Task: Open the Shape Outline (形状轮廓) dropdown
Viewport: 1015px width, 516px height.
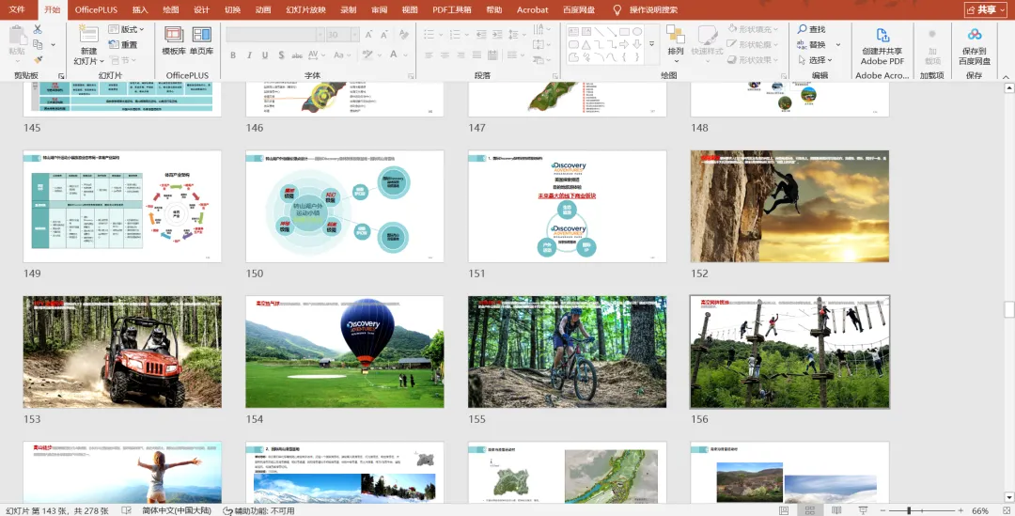Action: 753,45
